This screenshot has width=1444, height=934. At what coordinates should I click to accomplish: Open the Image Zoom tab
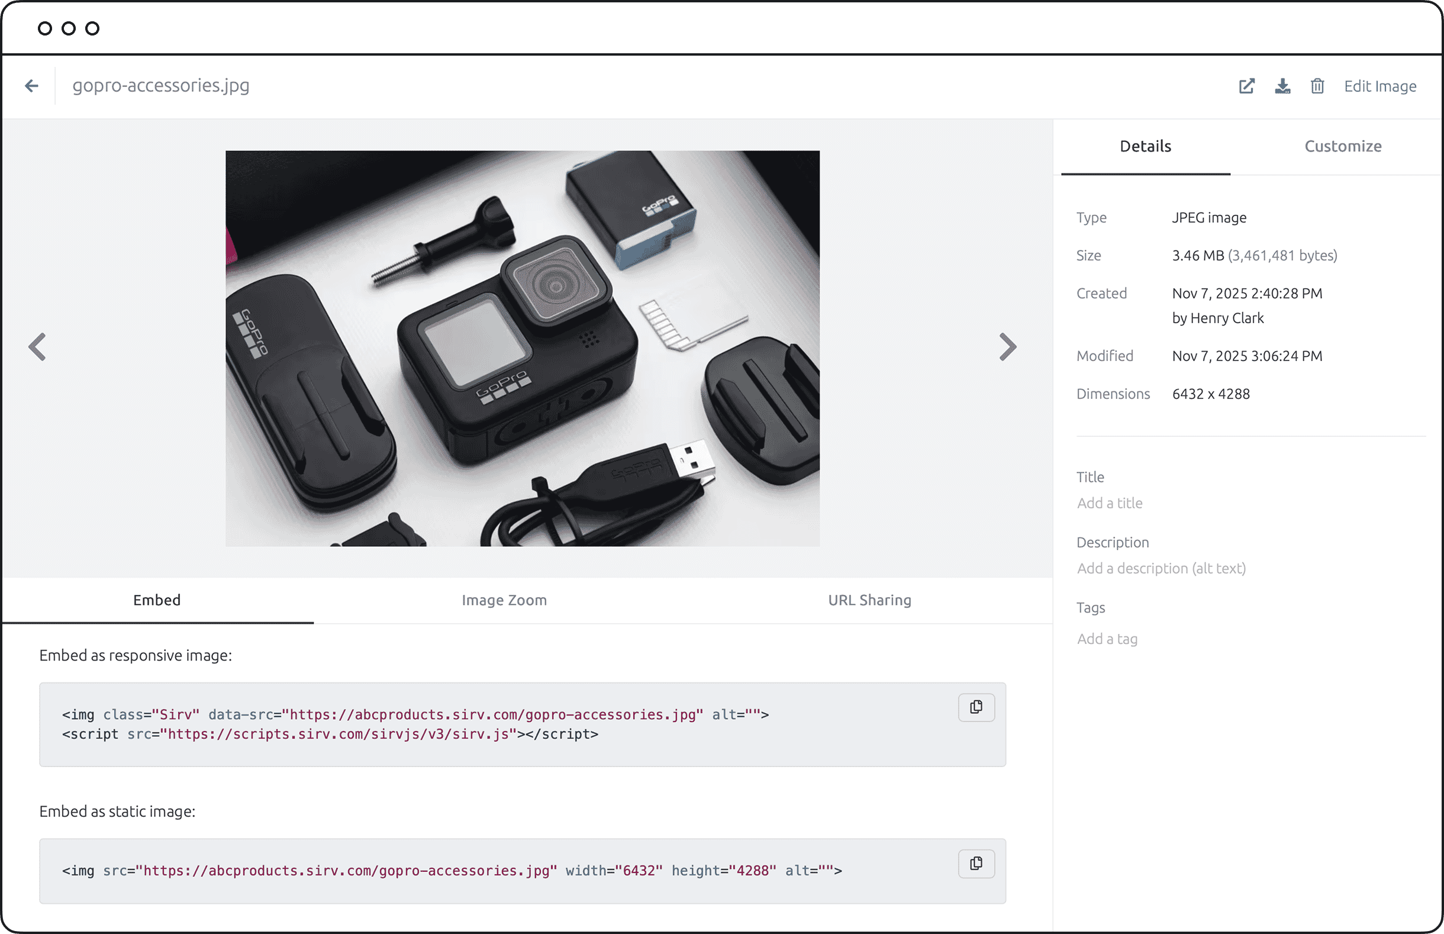pos(504,600)
